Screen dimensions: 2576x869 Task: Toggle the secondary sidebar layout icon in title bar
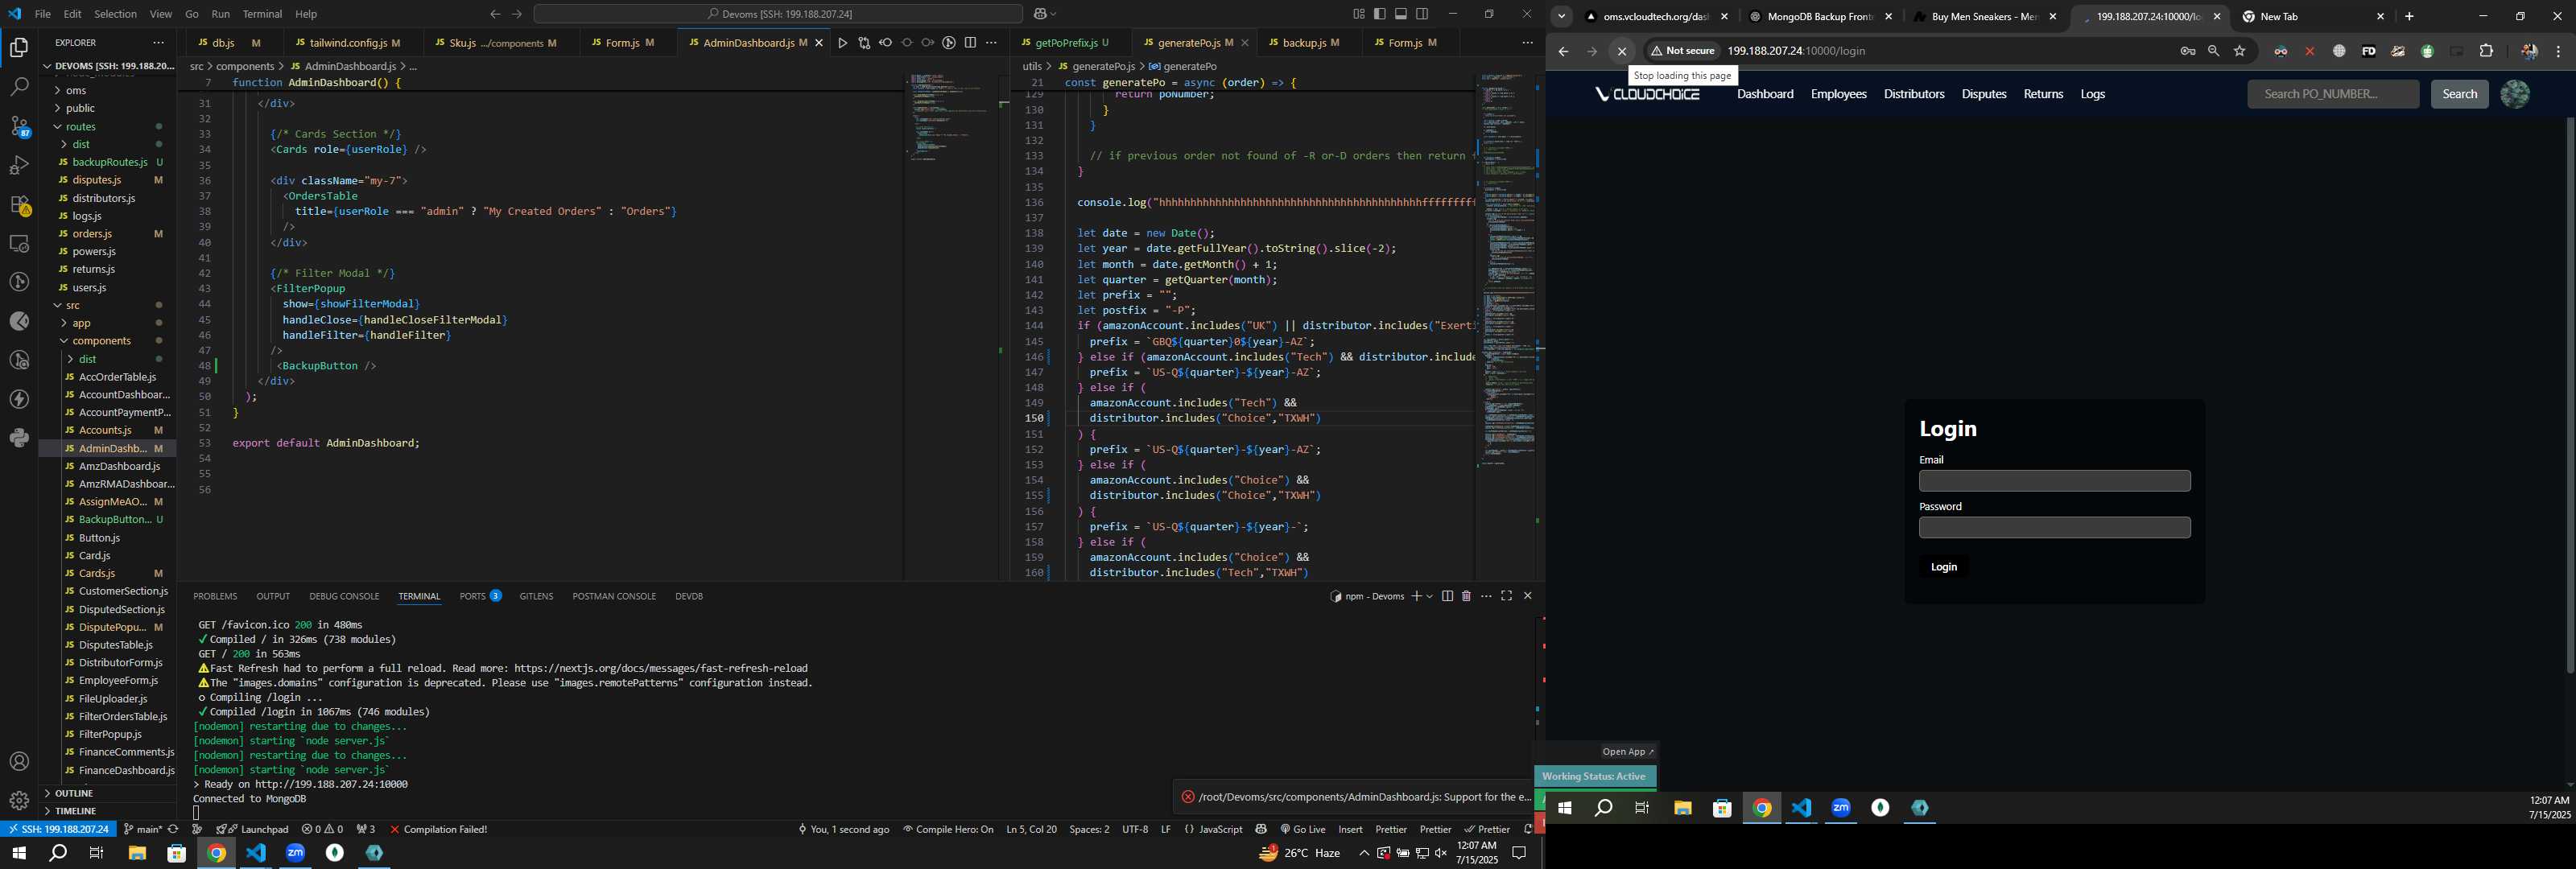(x=1422, y=14)
